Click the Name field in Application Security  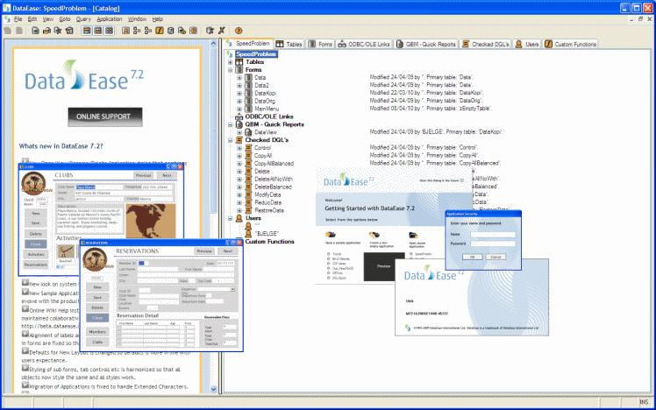(x=493, y=235)
